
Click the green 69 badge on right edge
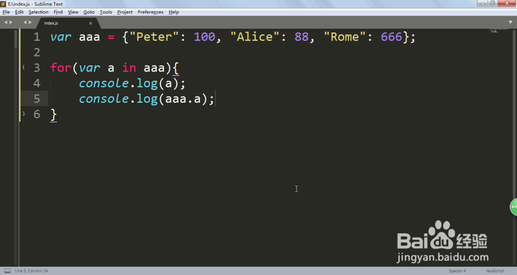tap(514, 207)
